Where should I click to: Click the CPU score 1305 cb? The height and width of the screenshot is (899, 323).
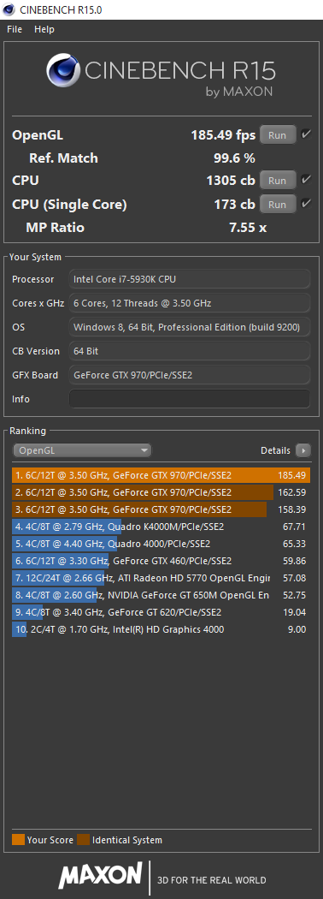[x=230, y=181]
